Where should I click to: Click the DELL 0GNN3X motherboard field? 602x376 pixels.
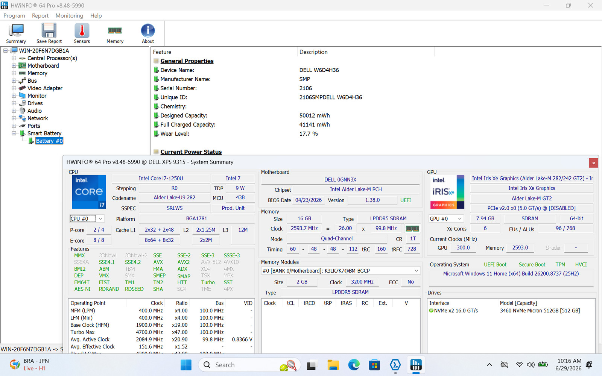[x=340, y=180]
